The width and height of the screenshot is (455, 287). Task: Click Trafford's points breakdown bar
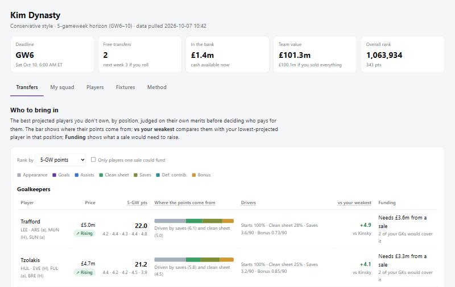pyautogui.click(x=194, y=221)
